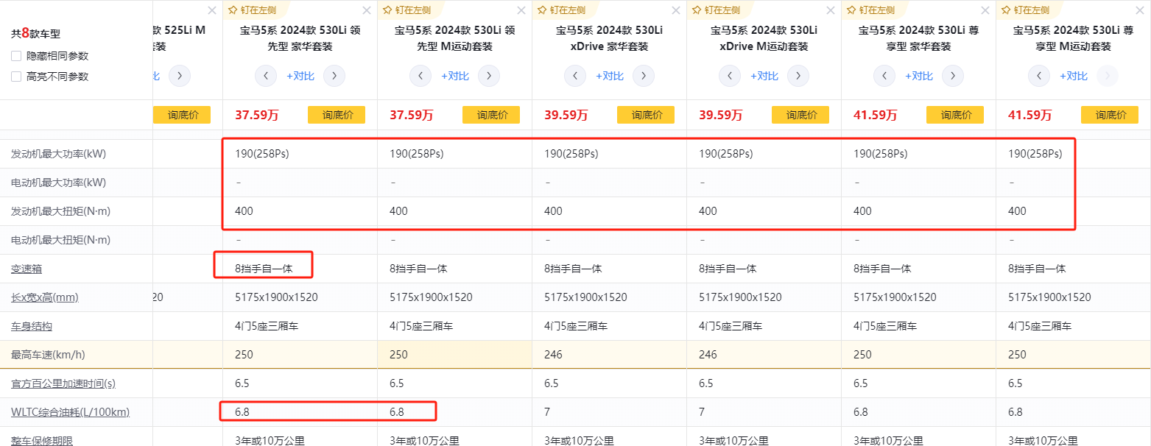Screen dimensions: 1151x446
Task: Close the 530Li xDrive M运动套装 column
Action: click(x=831, y=10)
